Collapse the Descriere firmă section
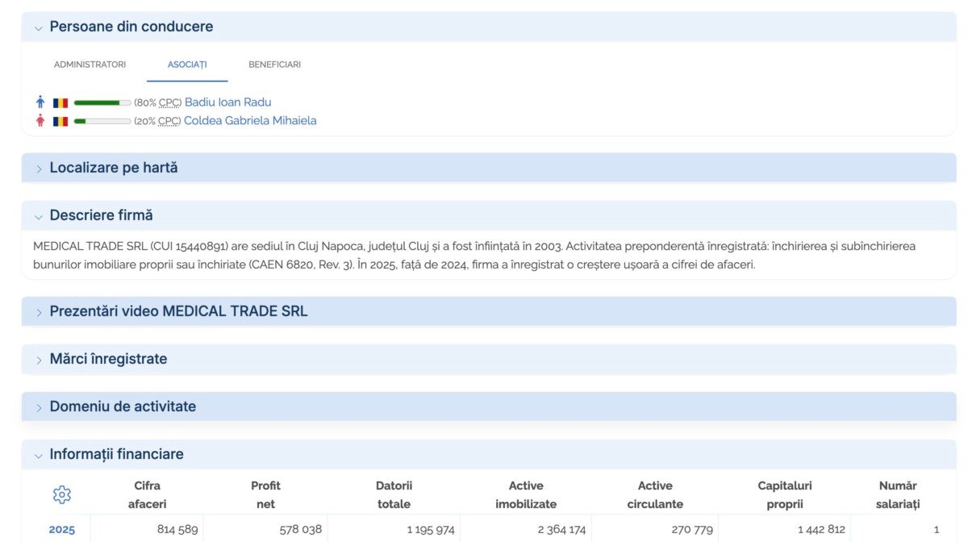Viewport: 968px width, 542px height. coord(489,215)
